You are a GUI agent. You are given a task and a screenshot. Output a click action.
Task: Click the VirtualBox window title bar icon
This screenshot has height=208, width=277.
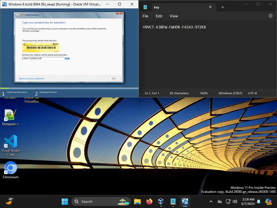(x=4, y=4)
